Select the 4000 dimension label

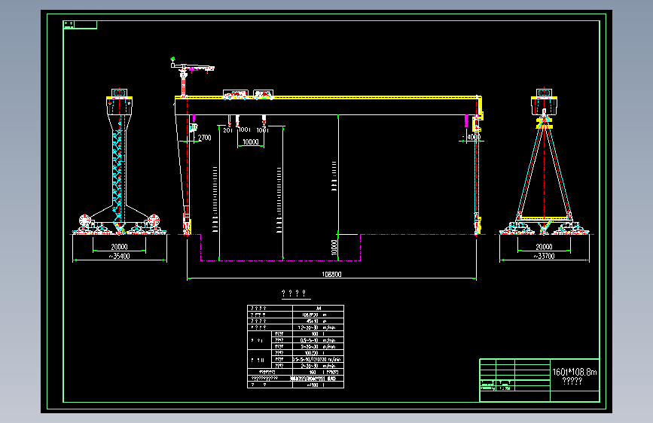pyautogui.click(x=474, y=136)
